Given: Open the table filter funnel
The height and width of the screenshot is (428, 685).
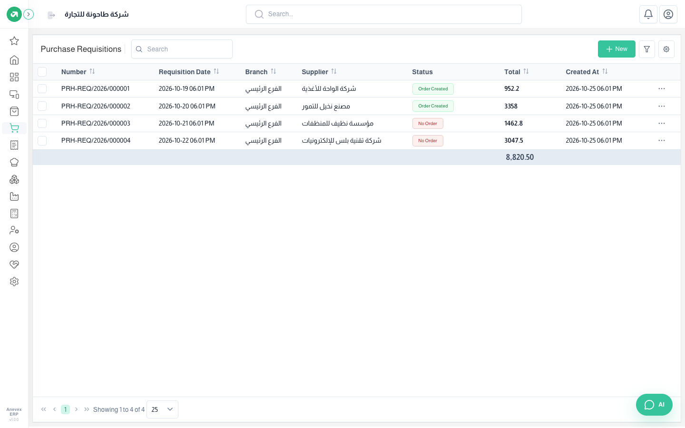Looking at the screenshot, I should (647, 49).
